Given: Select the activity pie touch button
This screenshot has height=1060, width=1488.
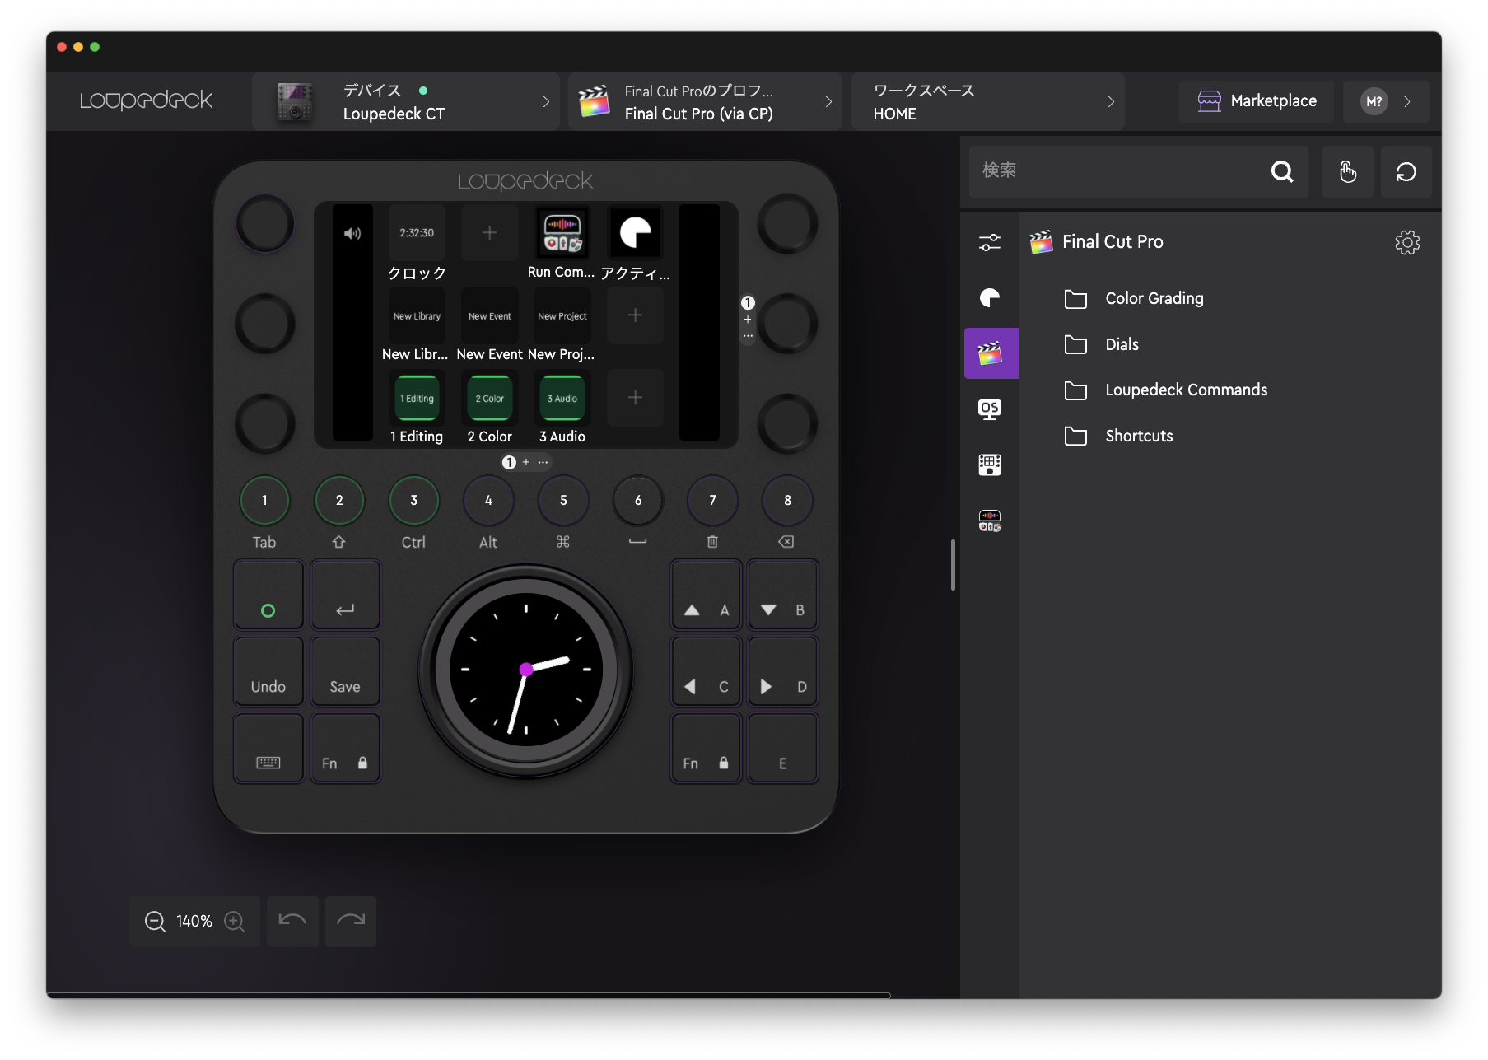Looking at the screenshot, I should point(635,233).
